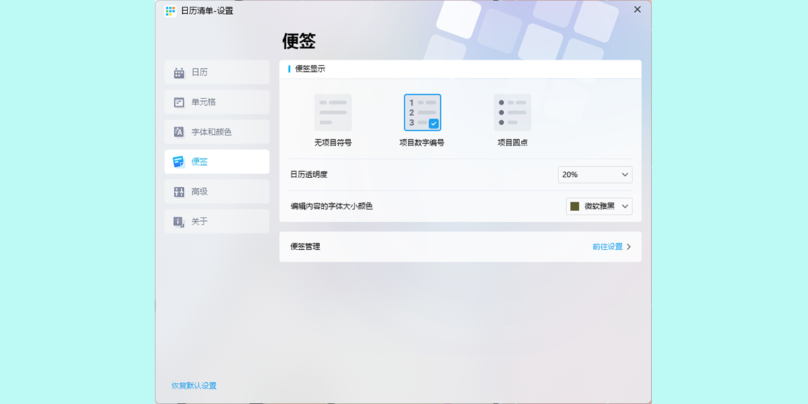Click the info icon beside 关于
The width and height of the screenshot is (808, 404).
tap(179, 222)
